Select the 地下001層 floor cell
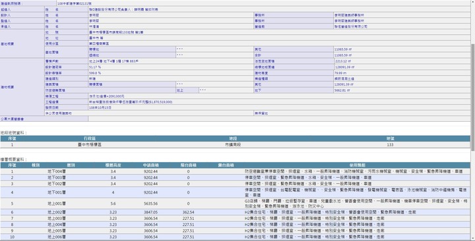 point(57,192)
